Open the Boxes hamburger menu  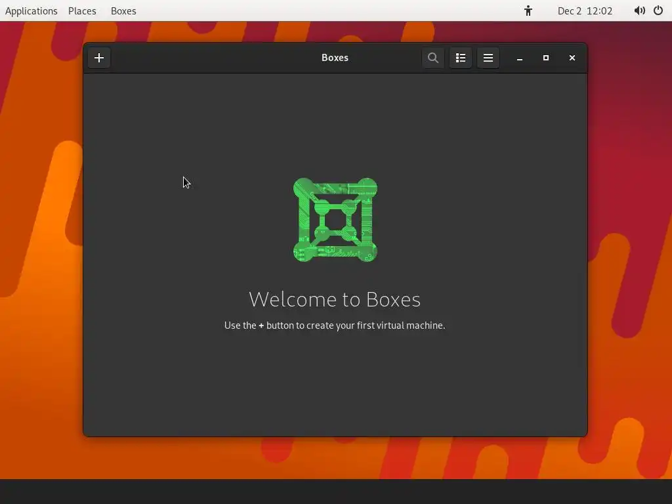(x=488, y=58)
